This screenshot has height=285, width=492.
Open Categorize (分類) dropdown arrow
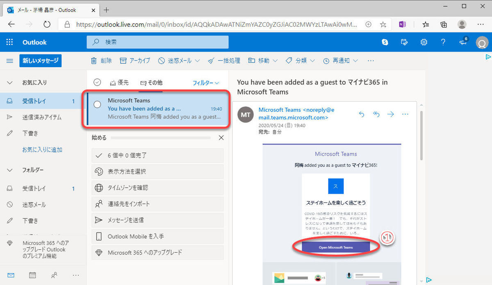point(312,61)
